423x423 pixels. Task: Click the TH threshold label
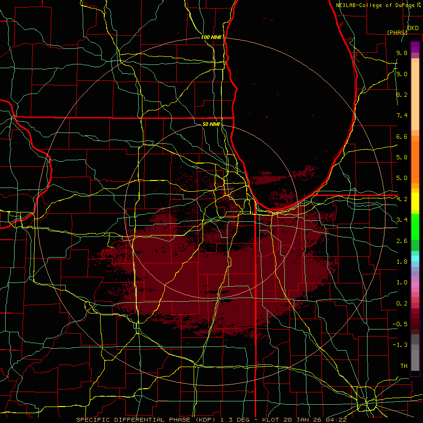point(404,366)
